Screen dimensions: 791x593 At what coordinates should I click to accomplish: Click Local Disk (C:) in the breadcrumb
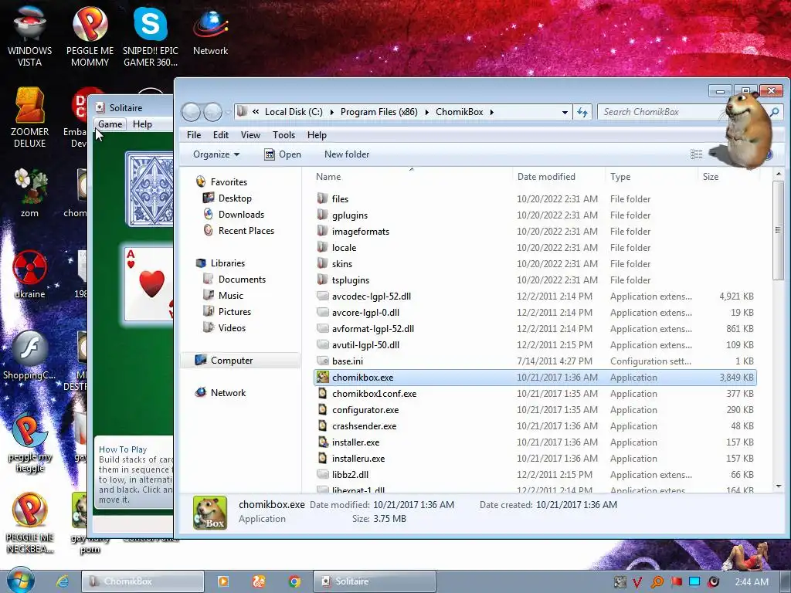pos(294,112)
